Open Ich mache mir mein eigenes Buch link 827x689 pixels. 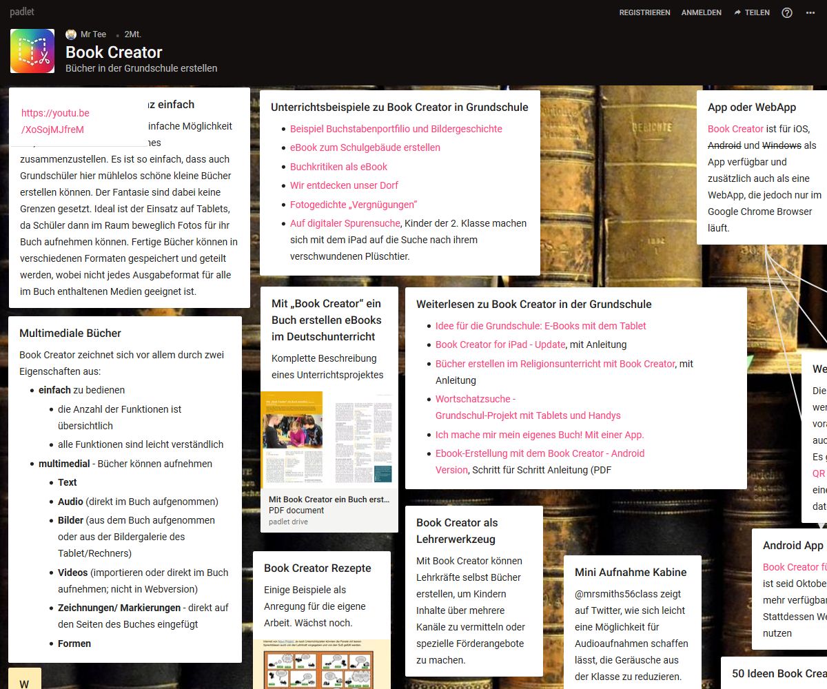click(x=540, y=435)
